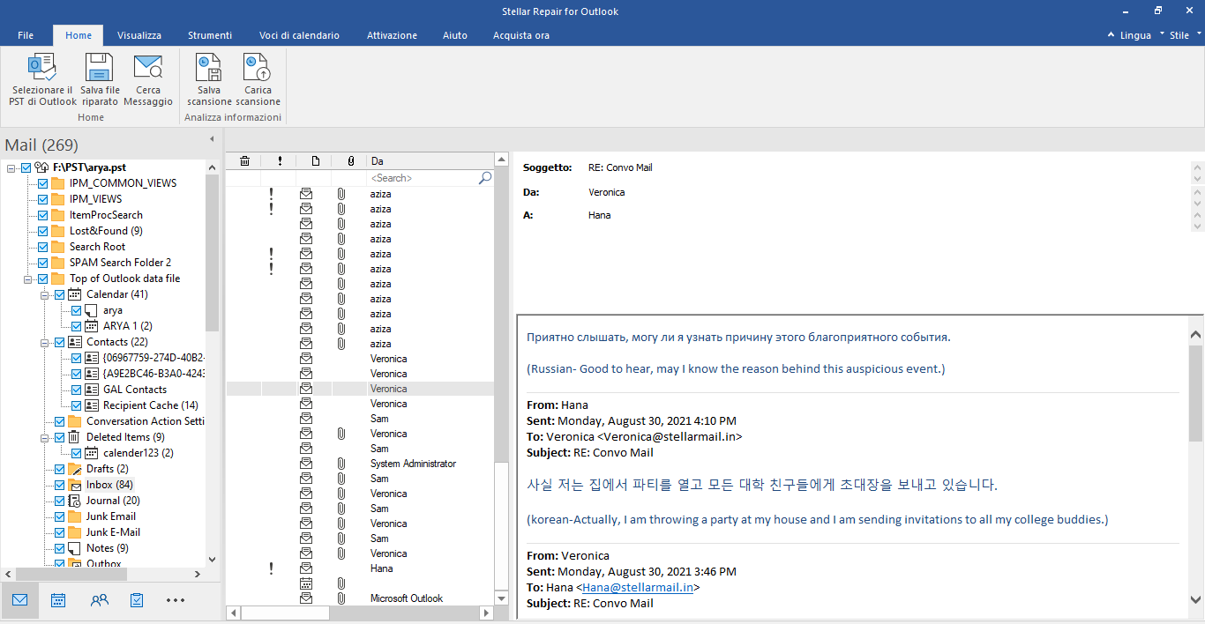Click Journal folder icon in tree
The width and height of the screenshot is (1205, 624).
click(x=74, y=501)
